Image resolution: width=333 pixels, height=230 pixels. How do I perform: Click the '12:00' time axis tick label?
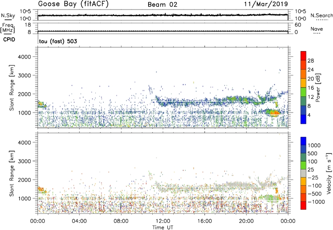[163, 221]
